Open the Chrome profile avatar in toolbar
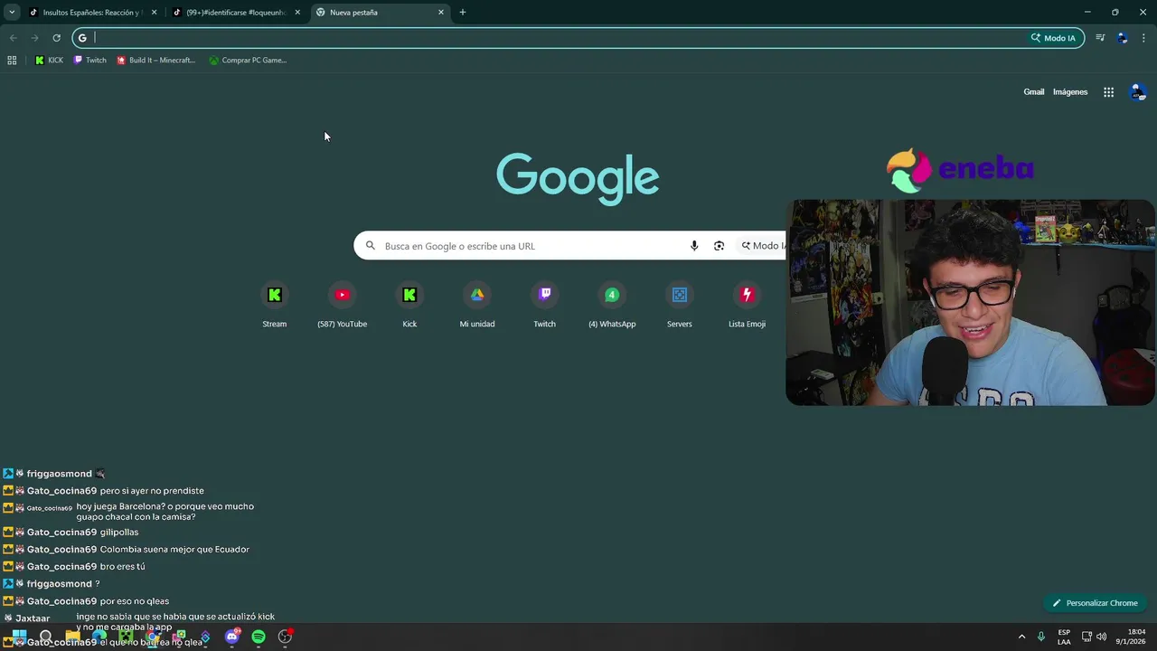The width and height of the screenshot is (1157, 651). (x=1122, y=38)
